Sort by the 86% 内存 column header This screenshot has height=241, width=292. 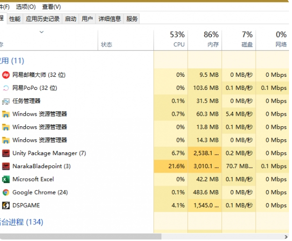pyautogui.click(x=205, y=40)
